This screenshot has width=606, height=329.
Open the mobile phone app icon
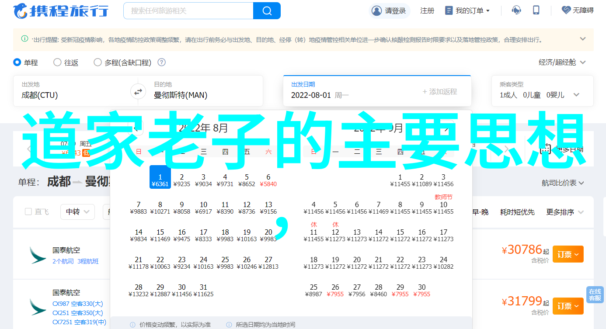536,10
